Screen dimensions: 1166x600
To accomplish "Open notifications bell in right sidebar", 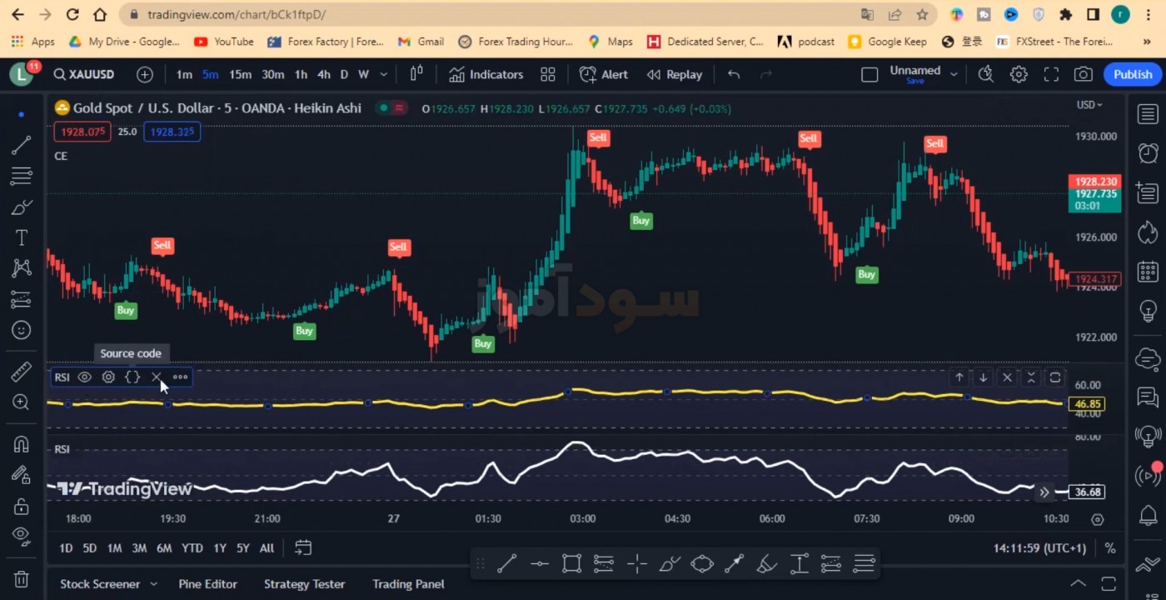I will (1148, 516).
